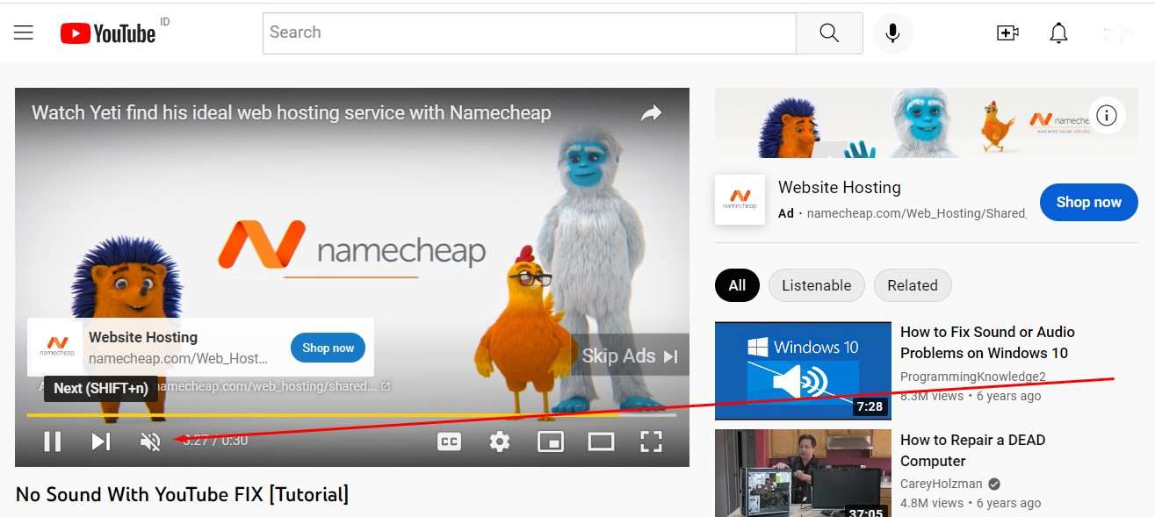This screenshot has height=517, width=1155.
Task: Skip to the next video
Action: [x=101, y=442]
